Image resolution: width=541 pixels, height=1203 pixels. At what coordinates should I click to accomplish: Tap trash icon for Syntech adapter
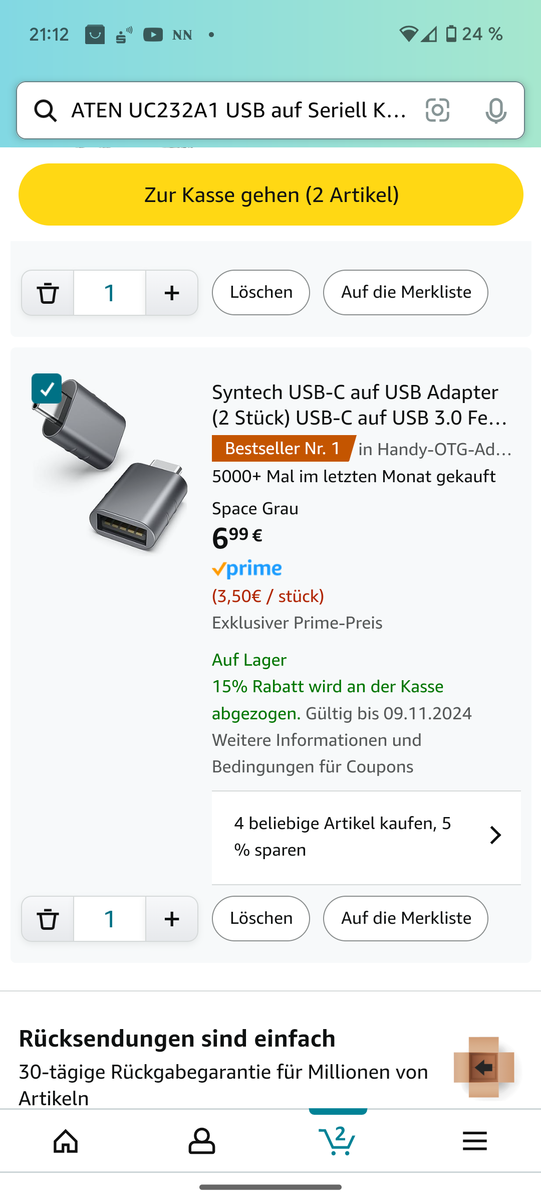48,919
